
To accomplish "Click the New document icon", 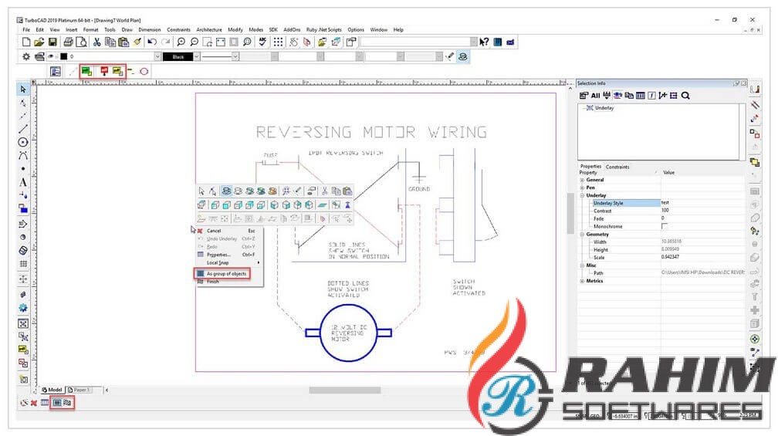I will pos(26,42).
